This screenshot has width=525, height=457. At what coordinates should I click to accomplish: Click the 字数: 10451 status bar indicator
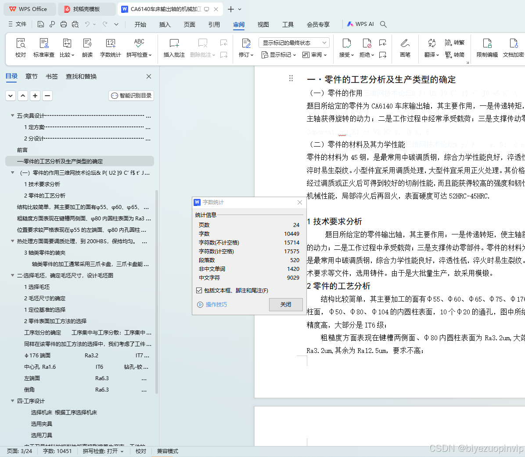57,451
